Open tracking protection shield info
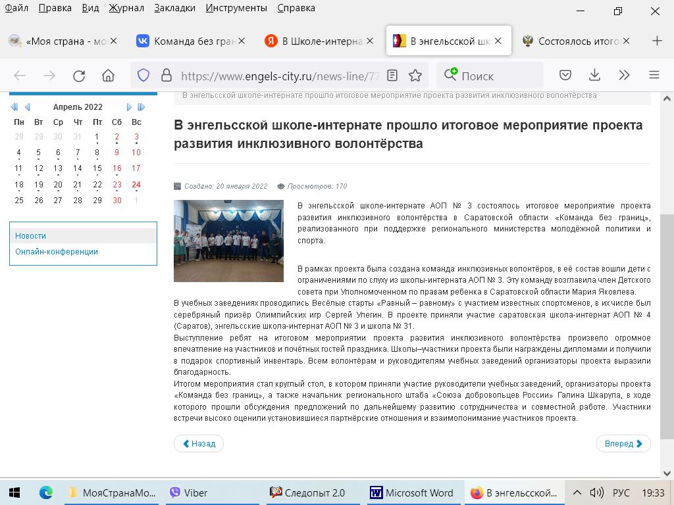The image size is (674, 505). pos(143,76)
